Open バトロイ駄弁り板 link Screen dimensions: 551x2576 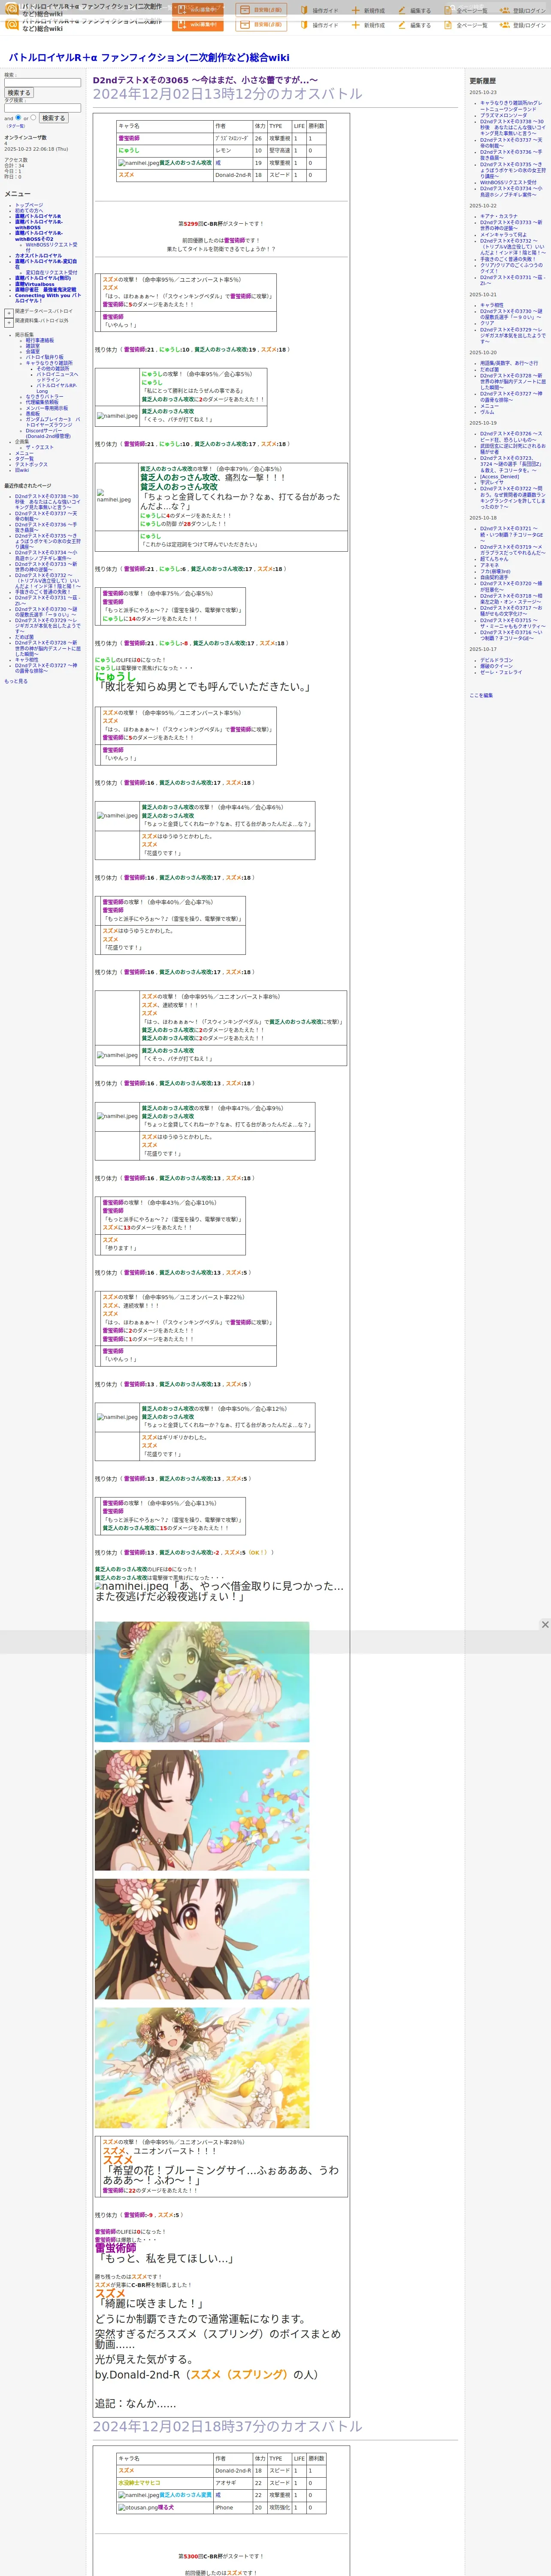[x=44, y=357]
